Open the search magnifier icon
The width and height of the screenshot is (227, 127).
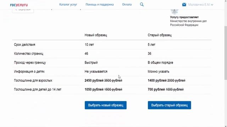coord(142,5)
